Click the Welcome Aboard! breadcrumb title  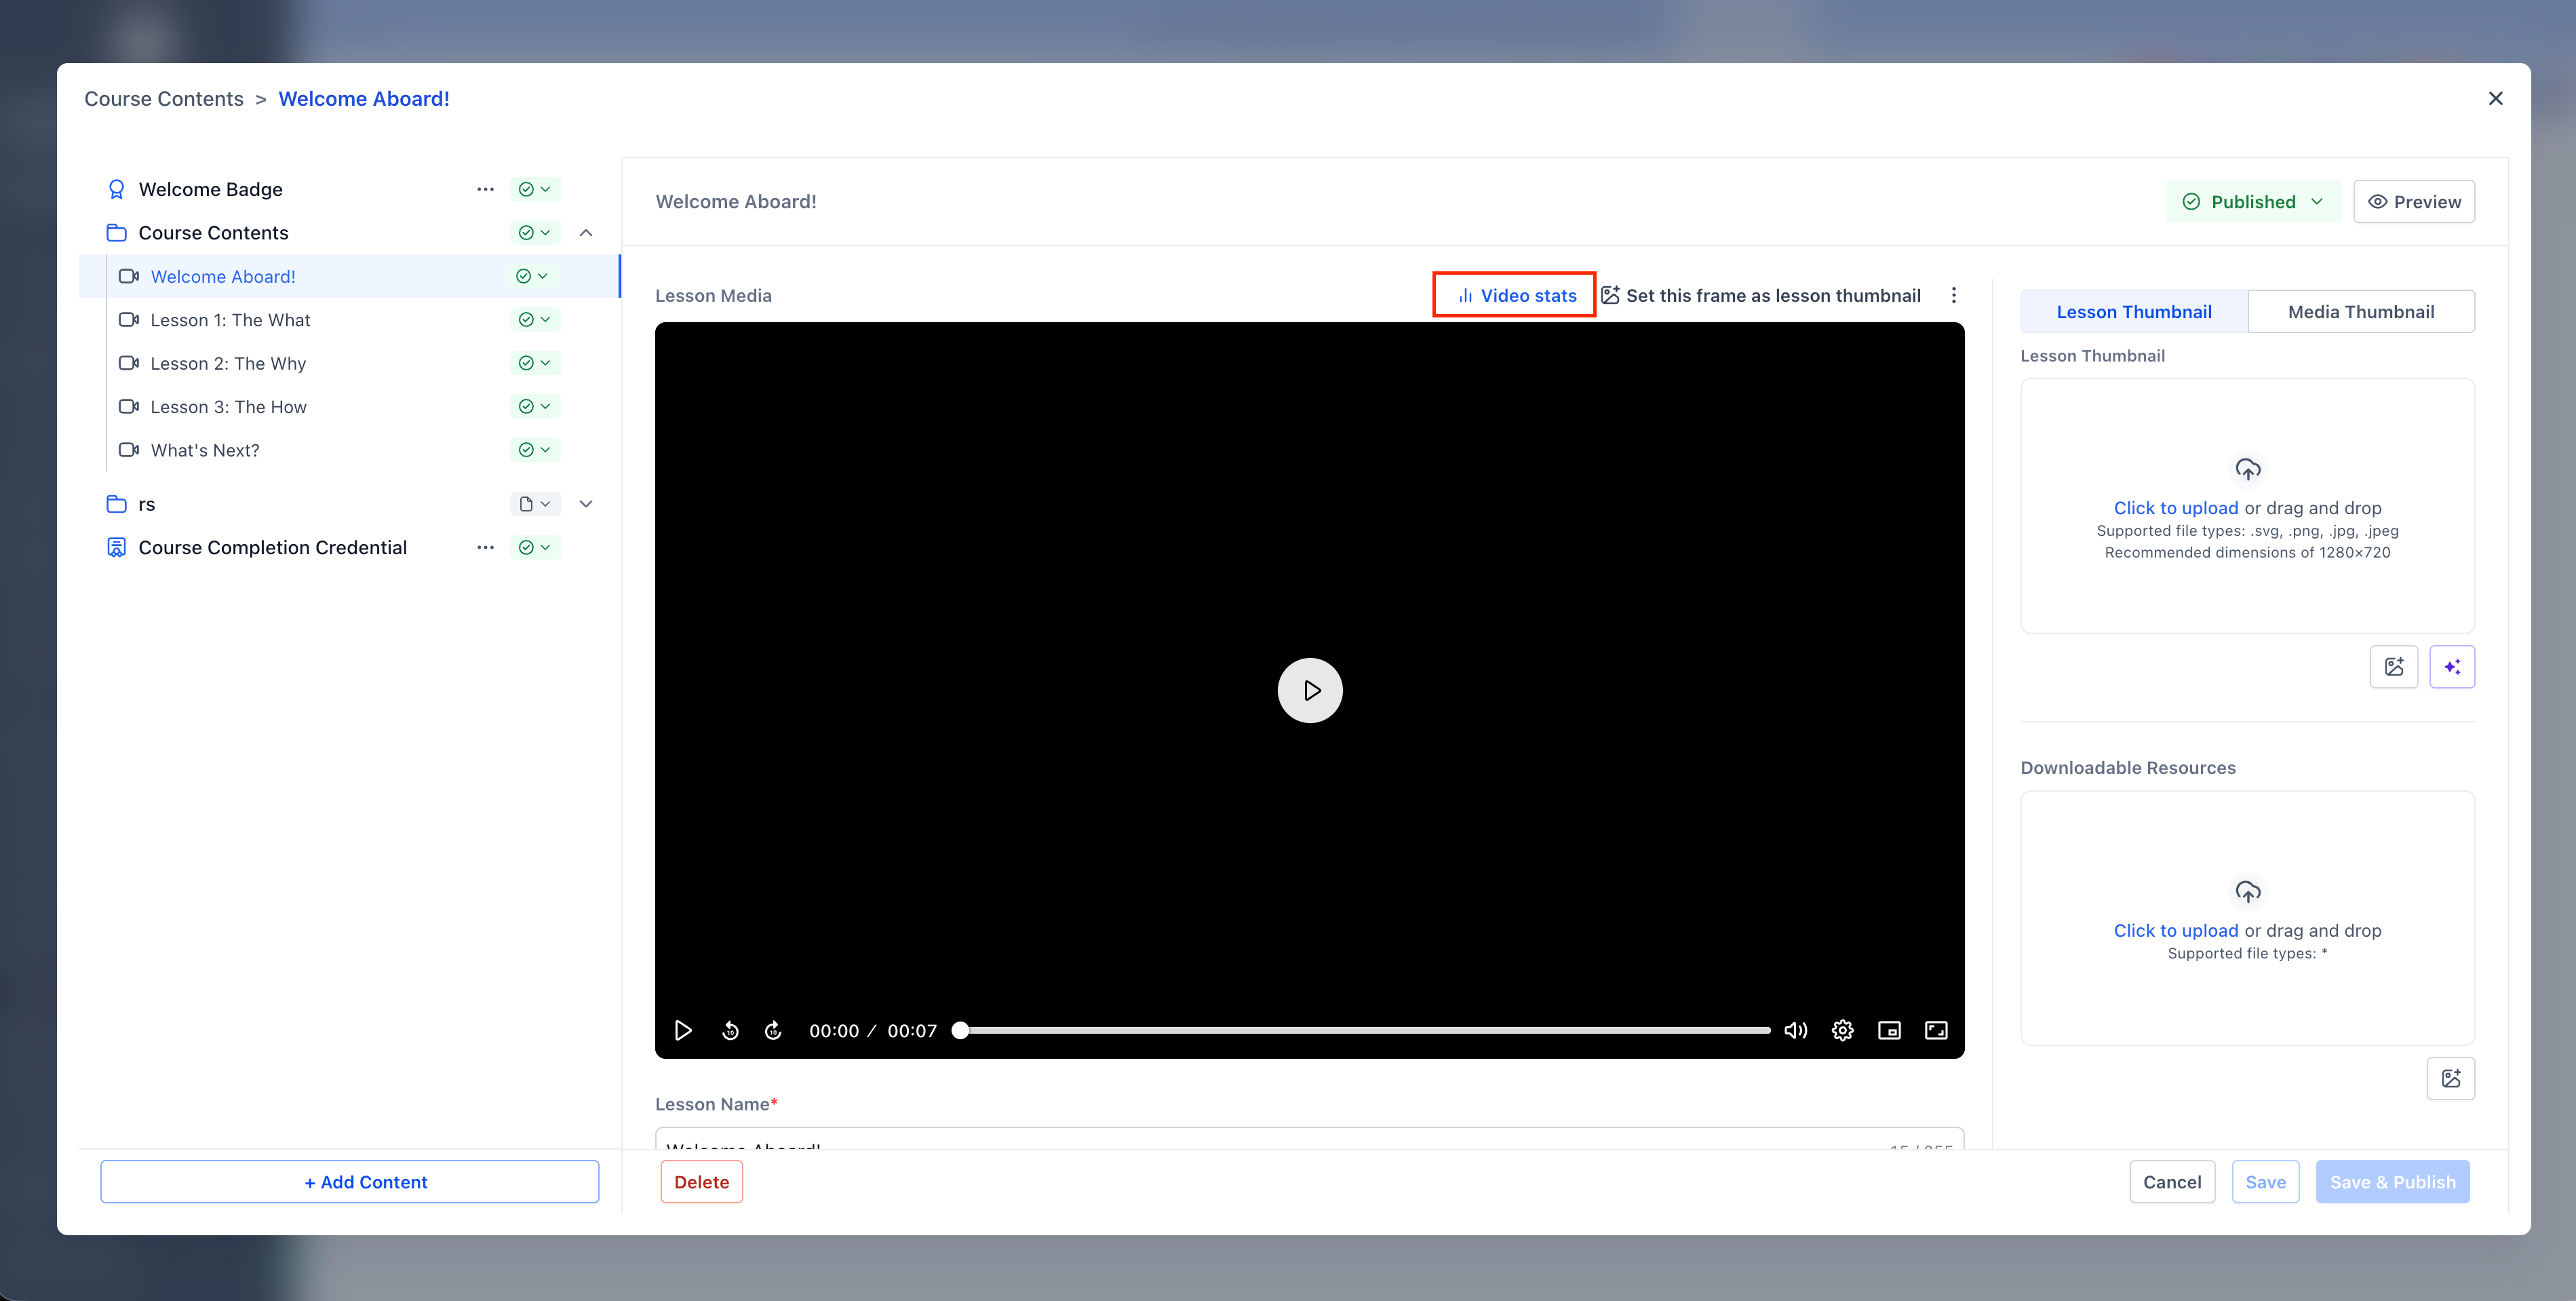[364, 99]
